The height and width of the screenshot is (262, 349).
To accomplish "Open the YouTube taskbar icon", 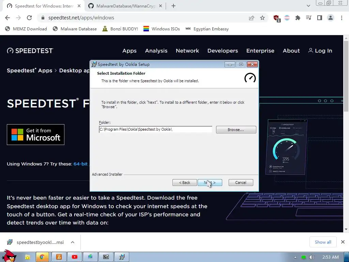I will 75,257.
